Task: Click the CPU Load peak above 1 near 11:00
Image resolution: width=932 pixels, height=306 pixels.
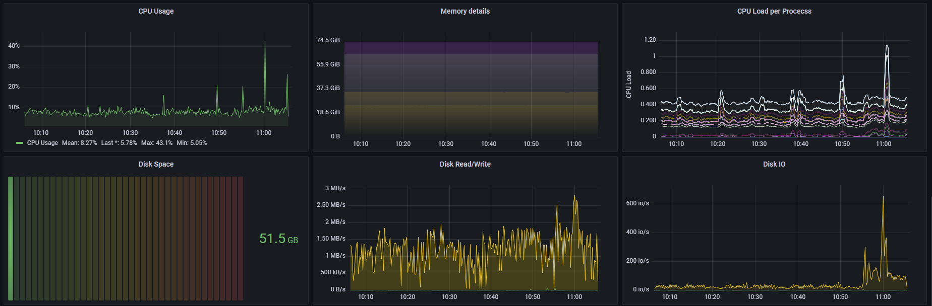Action: [x=887, y=47]
